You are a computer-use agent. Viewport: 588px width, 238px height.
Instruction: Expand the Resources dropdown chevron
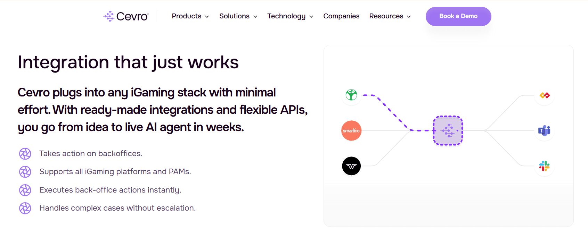pos(409,17)
